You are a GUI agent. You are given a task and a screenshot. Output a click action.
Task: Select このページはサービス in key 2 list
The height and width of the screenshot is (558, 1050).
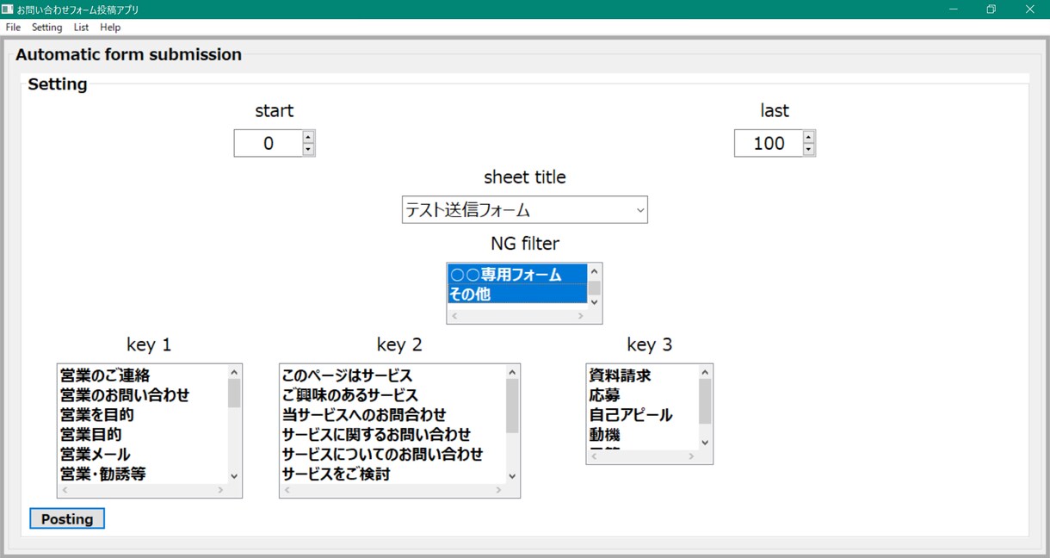(392, 375)
